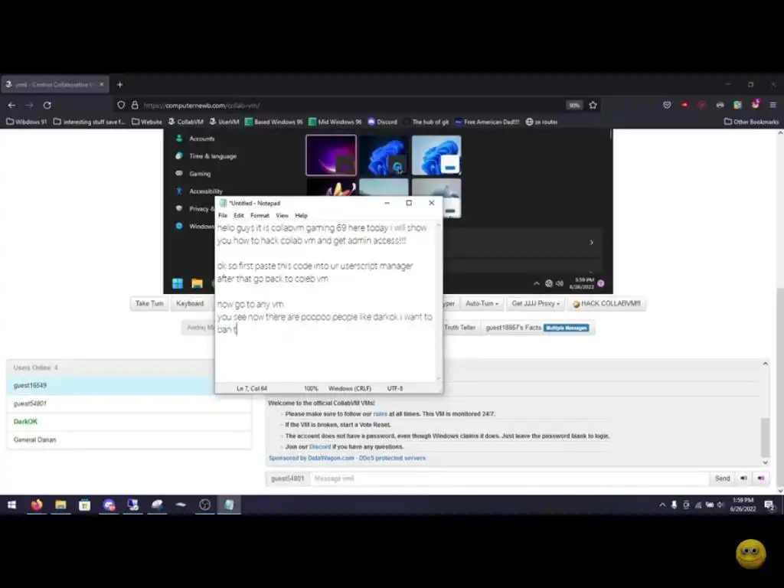Open the Notepad Help menu

pyautogui.click(x=301, y=215)
